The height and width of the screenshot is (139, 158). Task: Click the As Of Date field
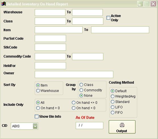click(x=89, y=125)
